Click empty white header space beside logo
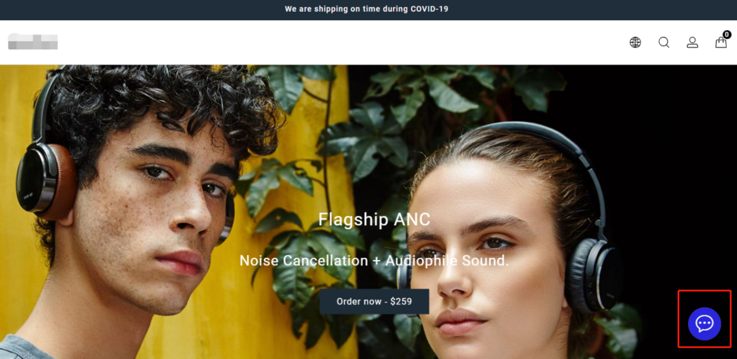 point(338,42)
